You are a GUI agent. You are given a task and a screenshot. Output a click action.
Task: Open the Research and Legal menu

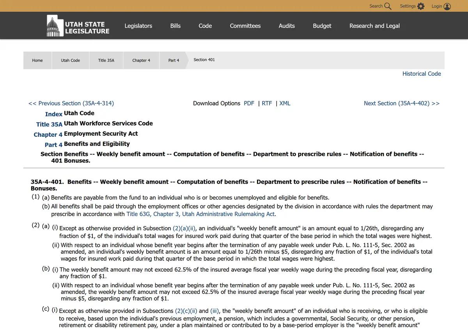tap(374, 26)
